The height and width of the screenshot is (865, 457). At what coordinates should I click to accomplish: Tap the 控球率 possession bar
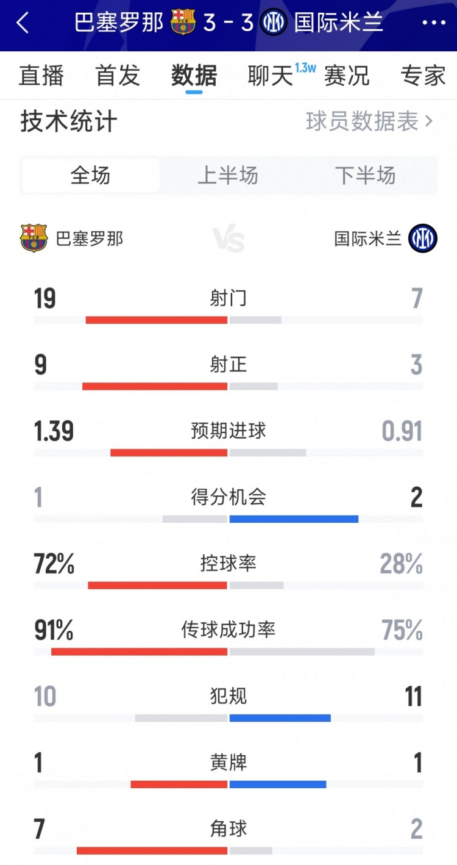[x=228, y=585]
